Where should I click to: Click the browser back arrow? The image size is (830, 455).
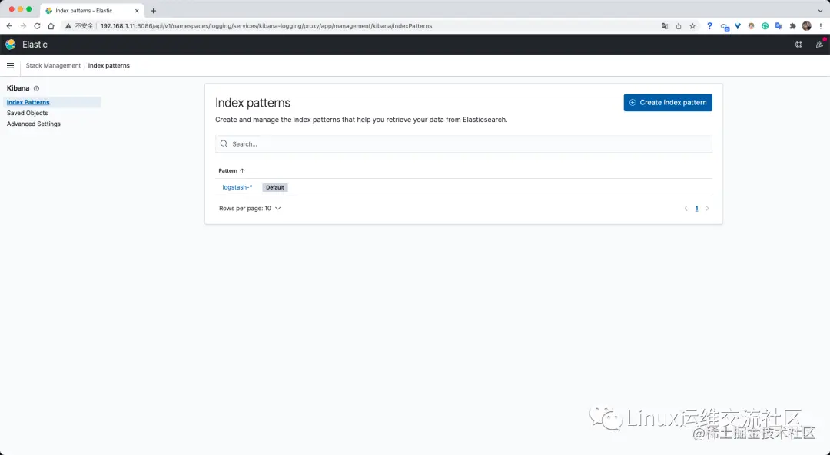click(x=9, y=26)
